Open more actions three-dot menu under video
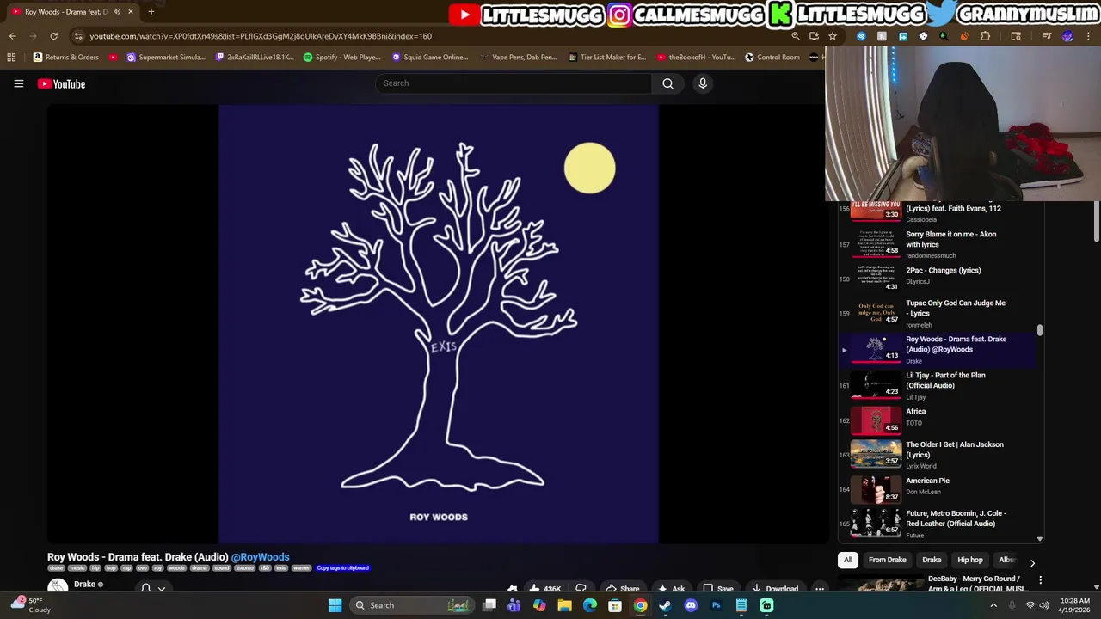The height and width of the screenshot is (619, 1101). click(x=820, y=589)
